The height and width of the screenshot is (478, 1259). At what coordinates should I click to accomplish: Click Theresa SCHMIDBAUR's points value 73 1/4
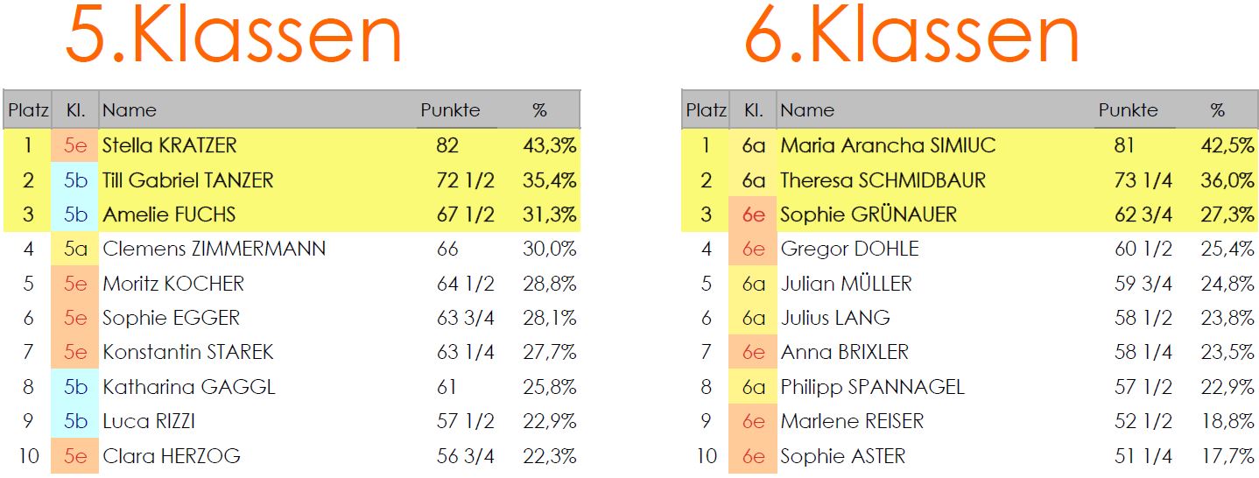point(1143,180)
